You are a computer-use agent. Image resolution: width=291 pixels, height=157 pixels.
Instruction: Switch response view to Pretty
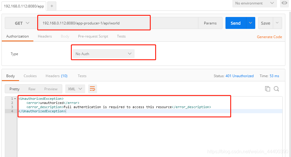coord(15,89)
